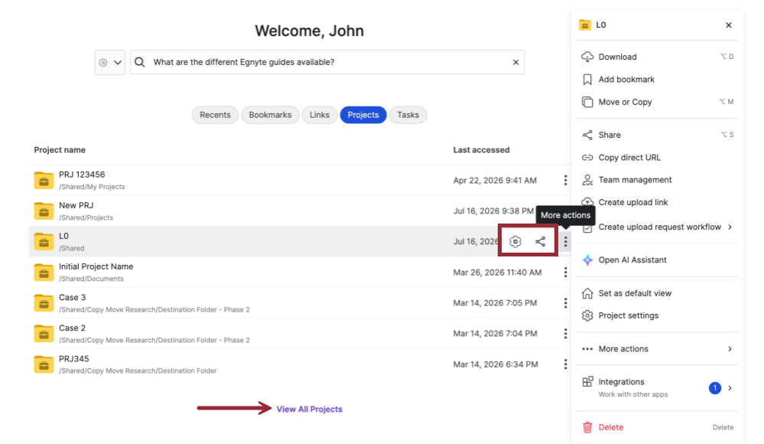Expand More actions submenu in panel
This screenshot has height=444, width=764.
[730, 349]
